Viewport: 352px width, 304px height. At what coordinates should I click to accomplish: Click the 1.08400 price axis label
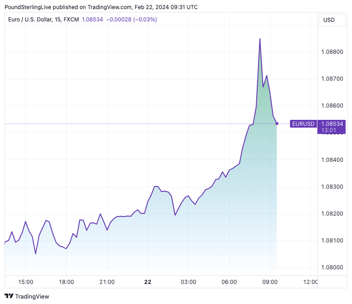[332, 160]
